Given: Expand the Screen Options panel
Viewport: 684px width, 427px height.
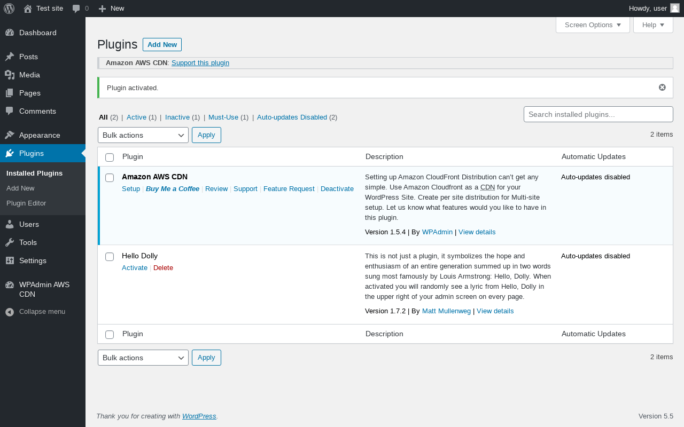Looking at the screenshot, I should [593, 25].
